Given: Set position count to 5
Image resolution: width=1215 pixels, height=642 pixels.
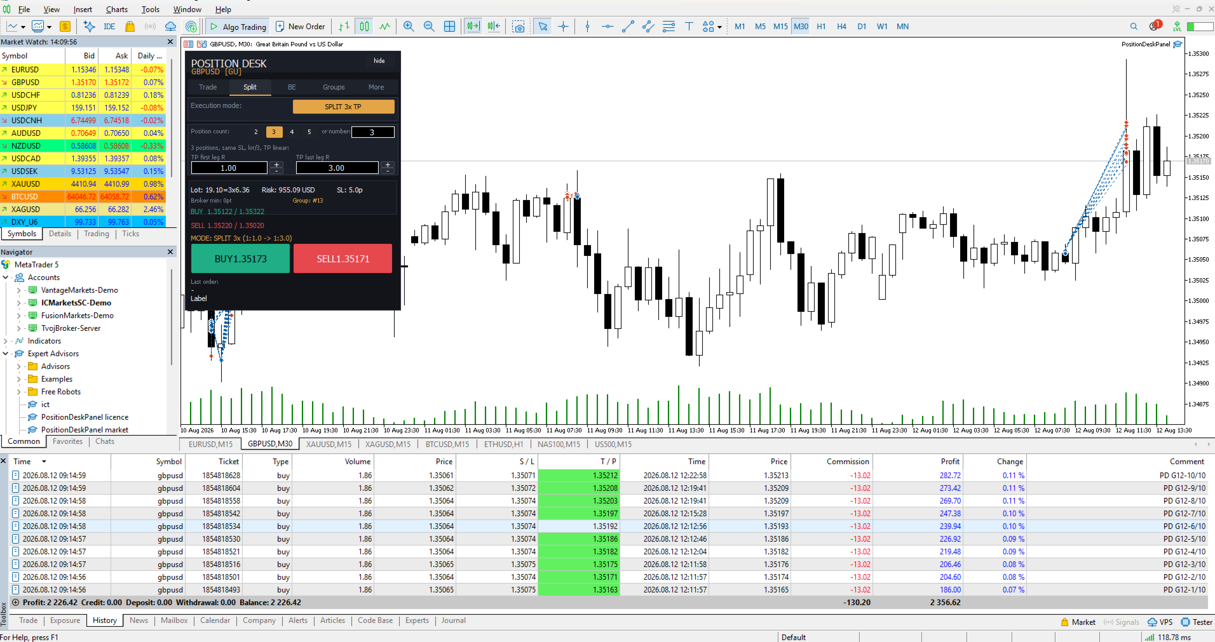Looking at the screenshot, I should (x=309, y=132).
